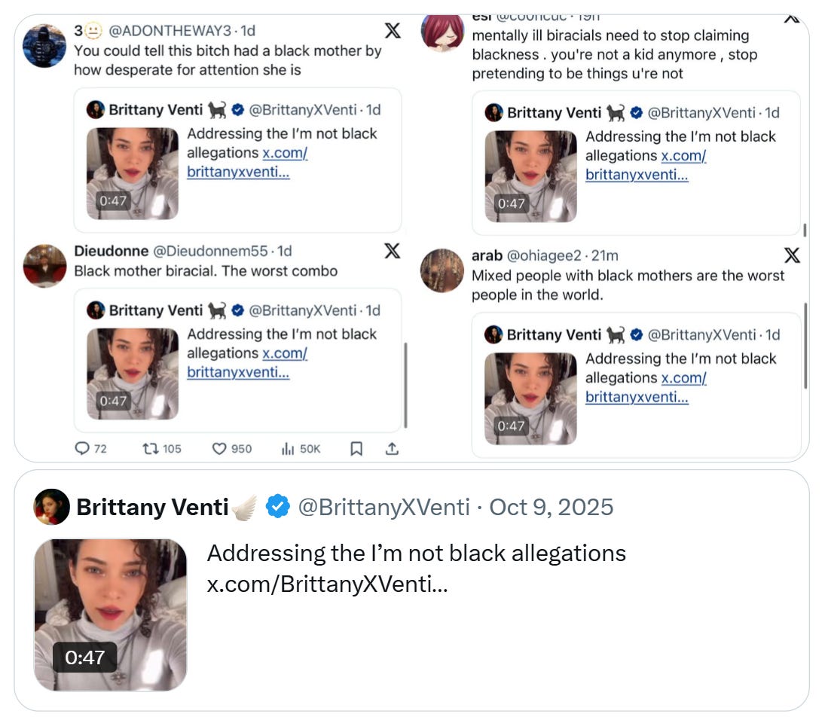Play the 0:47 video in the bottom tweet
Viewport: 828px width, 723px height.
pos(110,615)
